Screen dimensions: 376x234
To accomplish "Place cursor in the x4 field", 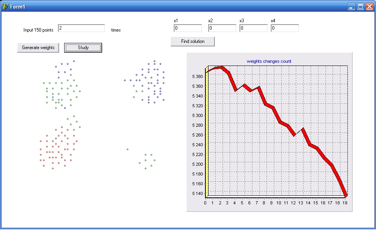I will point(284,28).
